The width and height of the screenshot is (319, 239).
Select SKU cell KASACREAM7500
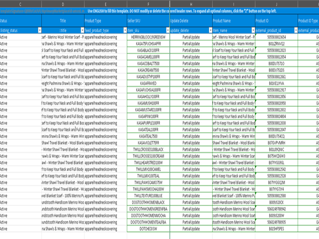pyautogui.click(x=148, y=70)
